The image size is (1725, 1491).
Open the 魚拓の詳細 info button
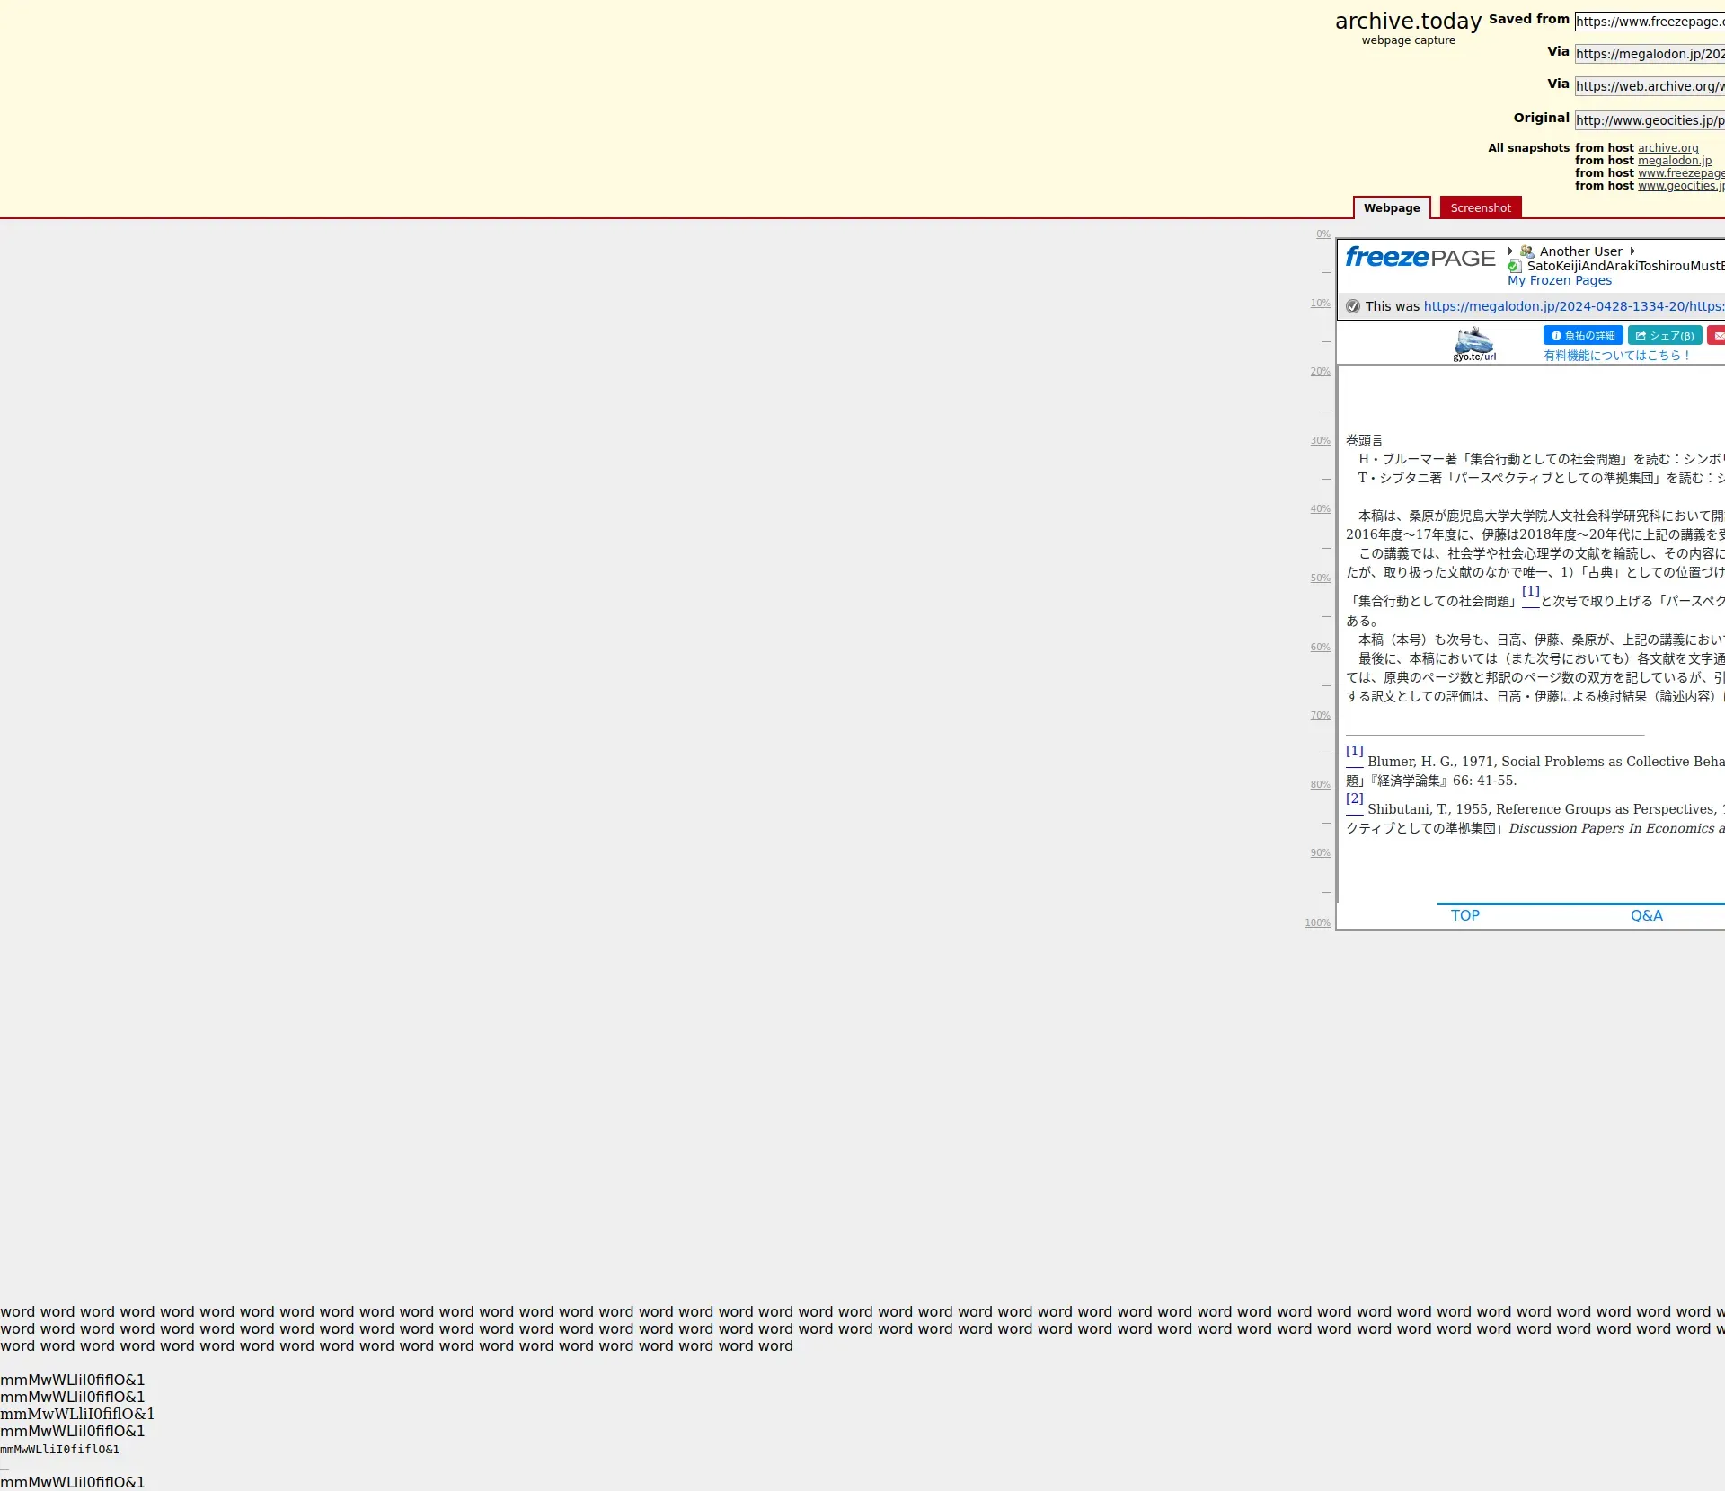pos(1582,335)
